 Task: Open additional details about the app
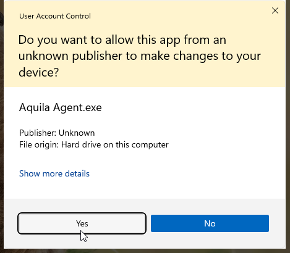click(x=54, y=173)
